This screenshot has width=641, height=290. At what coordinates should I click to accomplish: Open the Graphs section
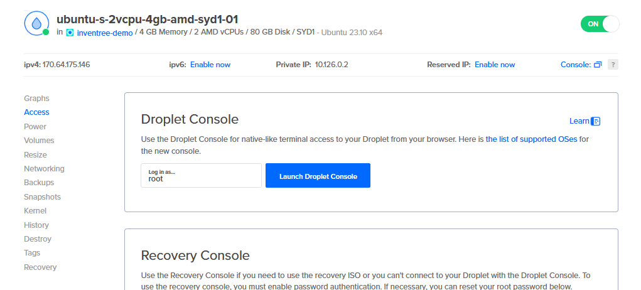pyautogui.click(x=36, y=99)
